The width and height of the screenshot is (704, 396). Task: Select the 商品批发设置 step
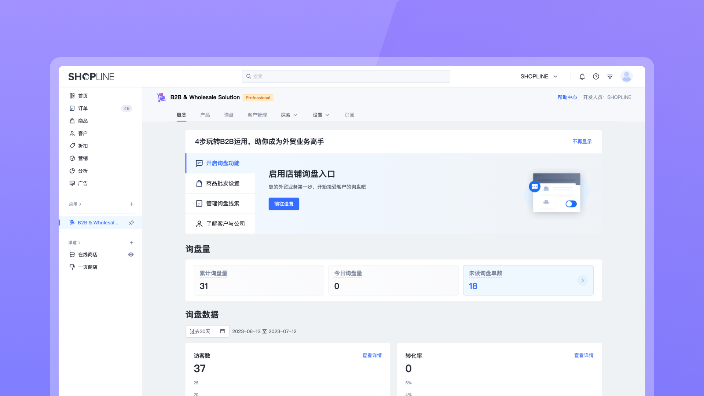tap(222, 183)
